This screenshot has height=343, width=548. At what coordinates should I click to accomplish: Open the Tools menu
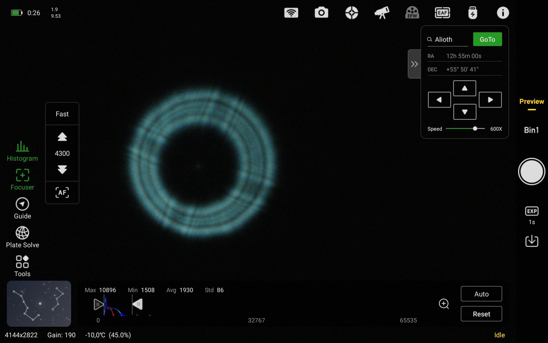point(22,266)
